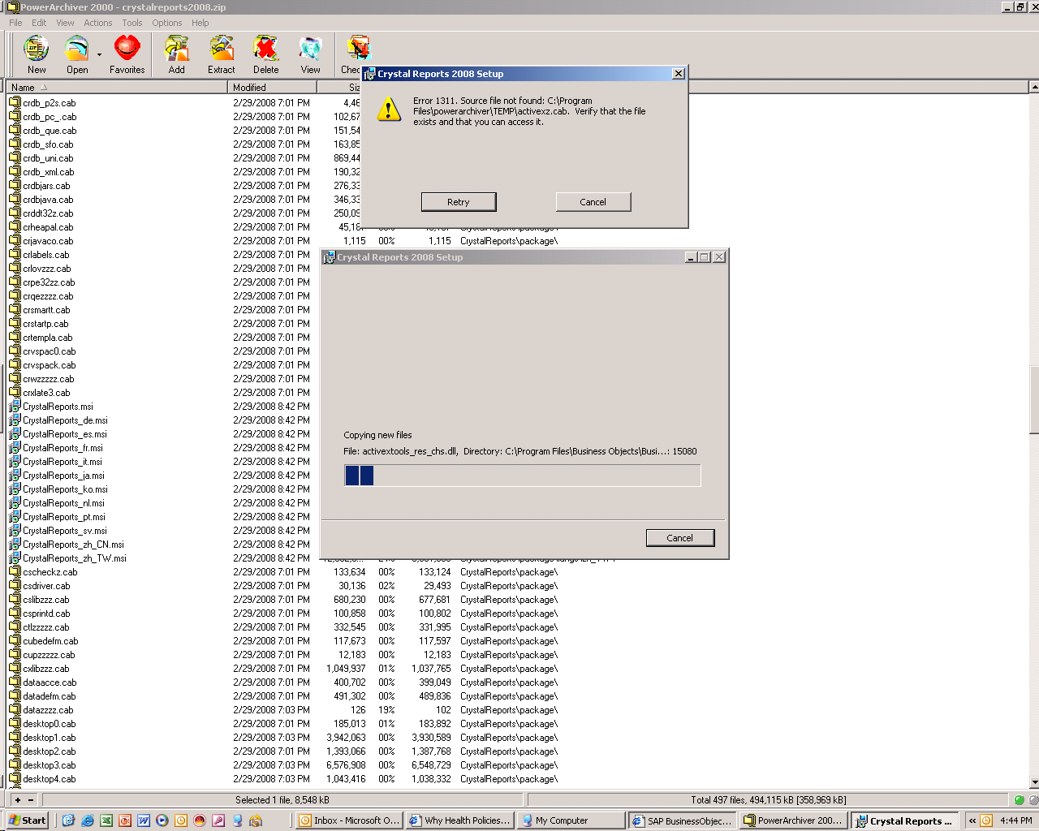Screen dimensions: 1039x831
Task: Open the Edit menu
Action: pyautogui.click(x=39, y=23)
